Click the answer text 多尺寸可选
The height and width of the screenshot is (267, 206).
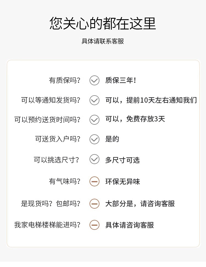pos(123,160)
